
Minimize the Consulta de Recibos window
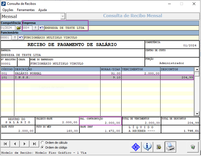[169, 4]
